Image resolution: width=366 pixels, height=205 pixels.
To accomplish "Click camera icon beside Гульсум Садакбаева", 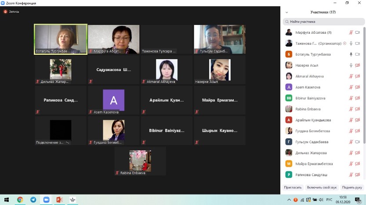I will coord(358,142).
